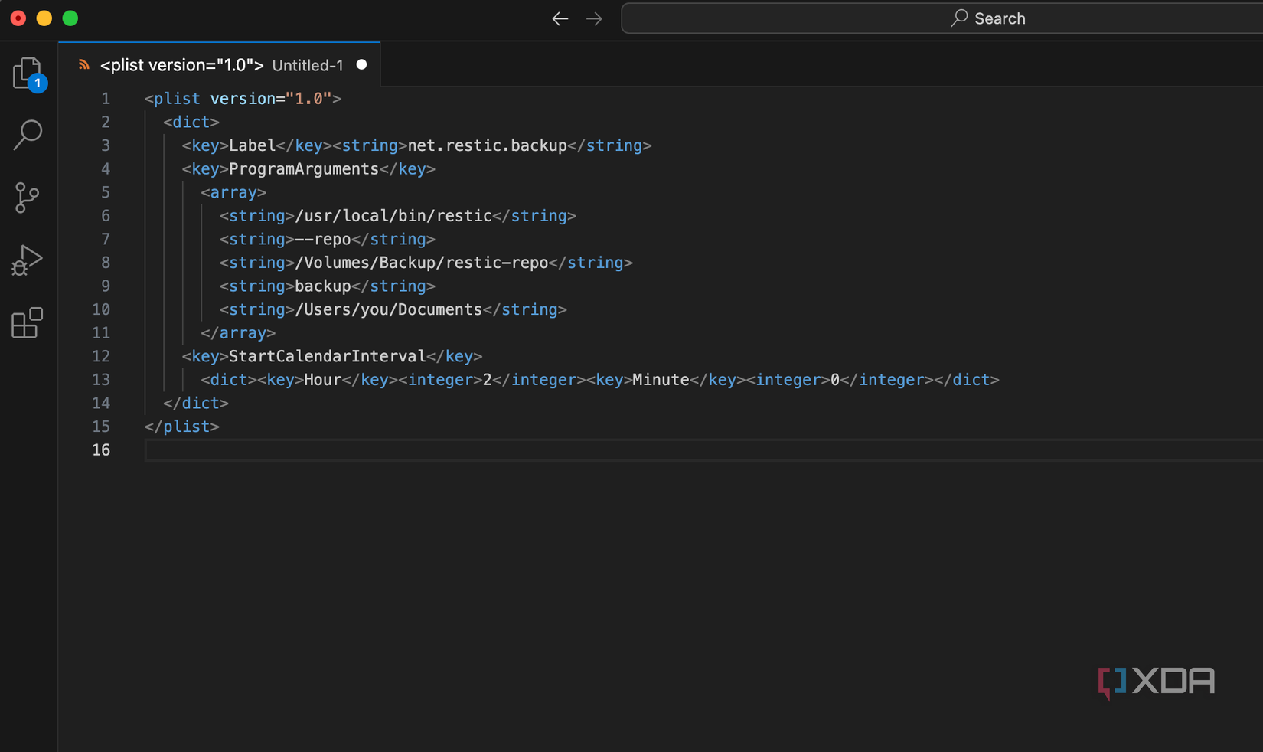Click the forward navigation arrow
Screen dimensions: 1263x752
tap(594, 18)
